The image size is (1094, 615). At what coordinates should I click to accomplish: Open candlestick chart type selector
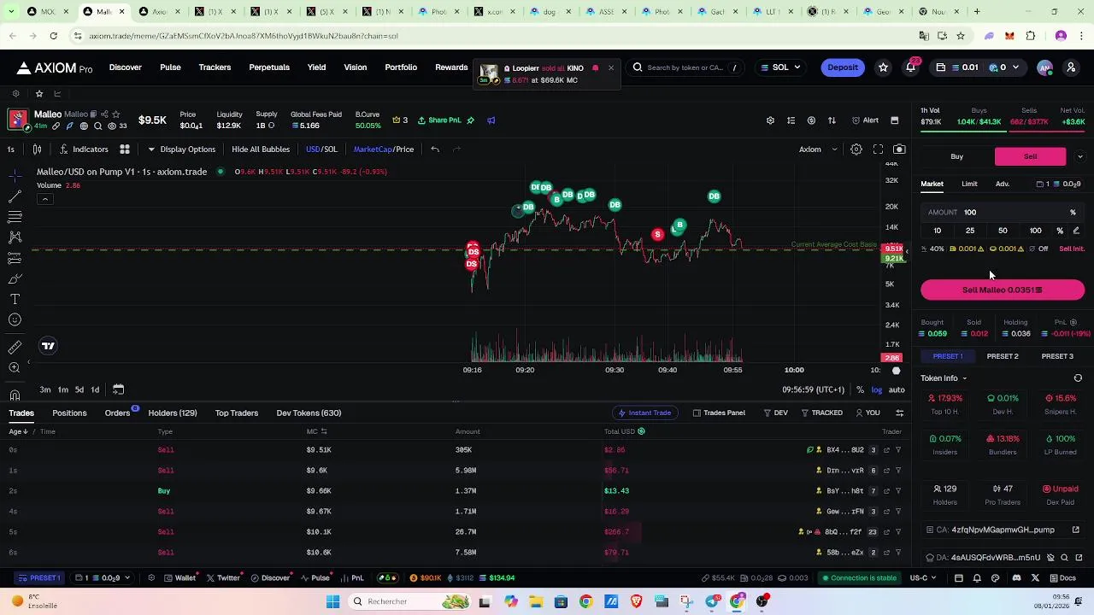tap(37, 149)
